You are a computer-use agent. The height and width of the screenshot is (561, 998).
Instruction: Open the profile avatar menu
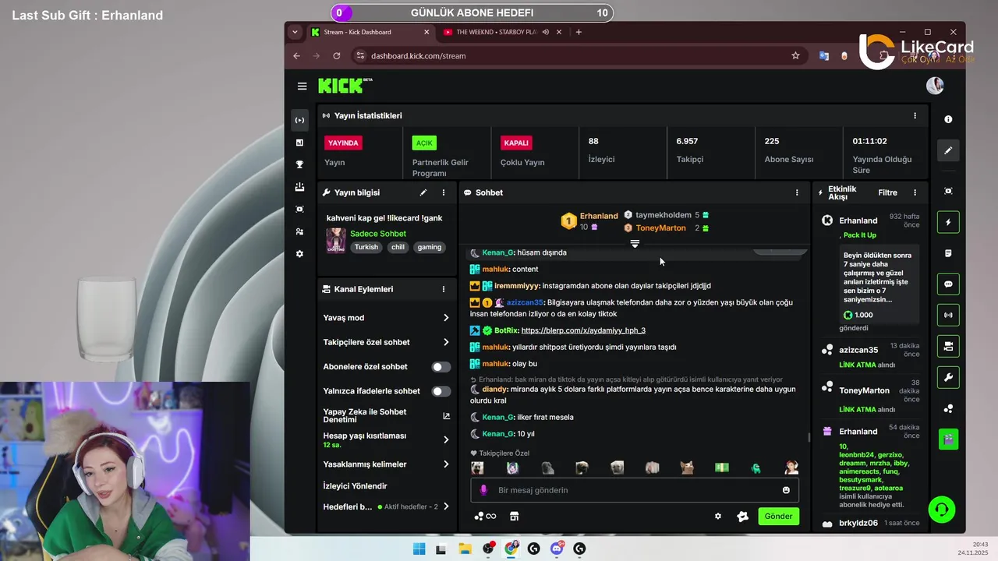(x=935, y=86)
